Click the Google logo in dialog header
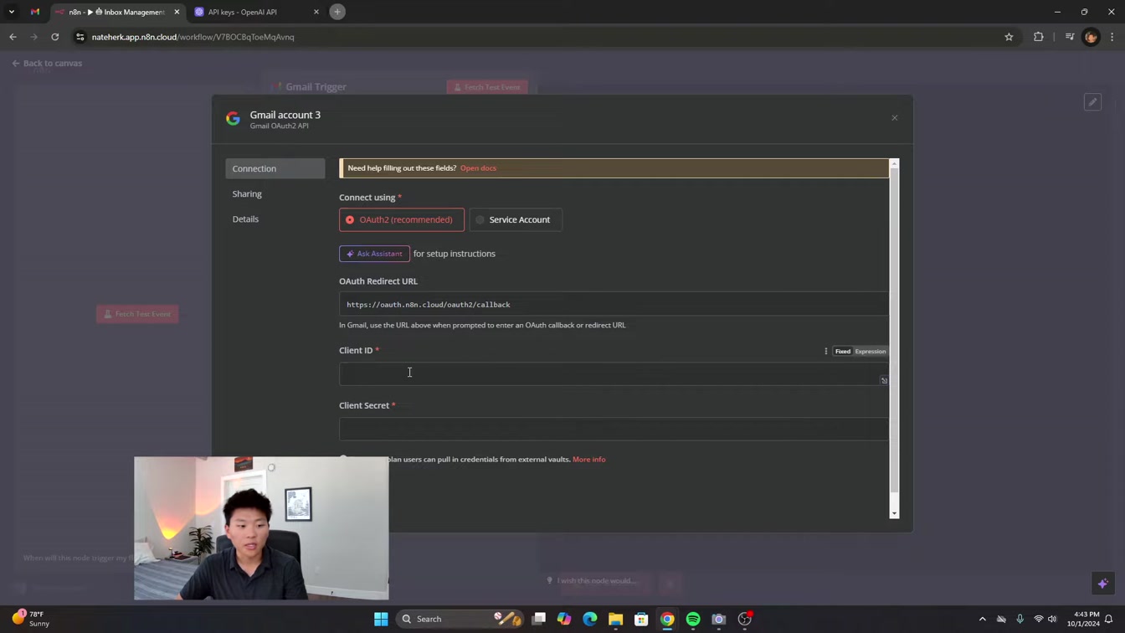 [x=234, y=119]
